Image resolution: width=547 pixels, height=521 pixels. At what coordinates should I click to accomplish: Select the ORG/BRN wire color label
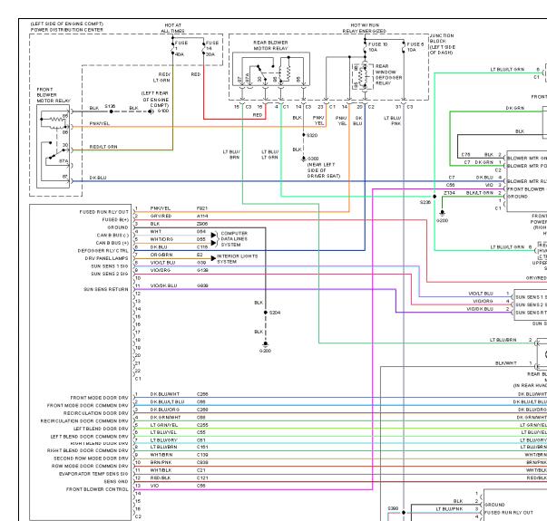coord(161,255)
